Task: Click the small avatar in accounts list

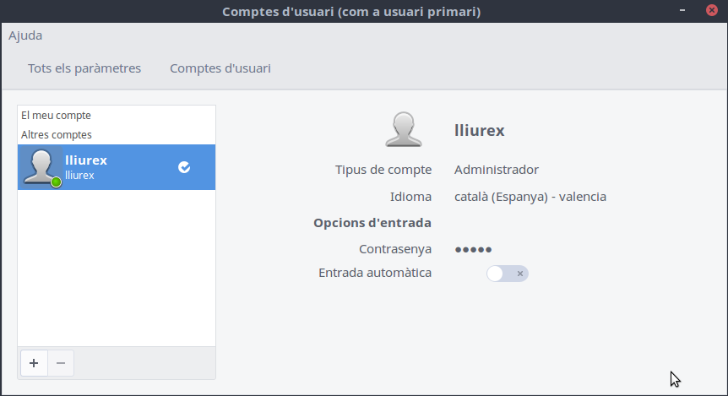Action: tap(40, 166)
